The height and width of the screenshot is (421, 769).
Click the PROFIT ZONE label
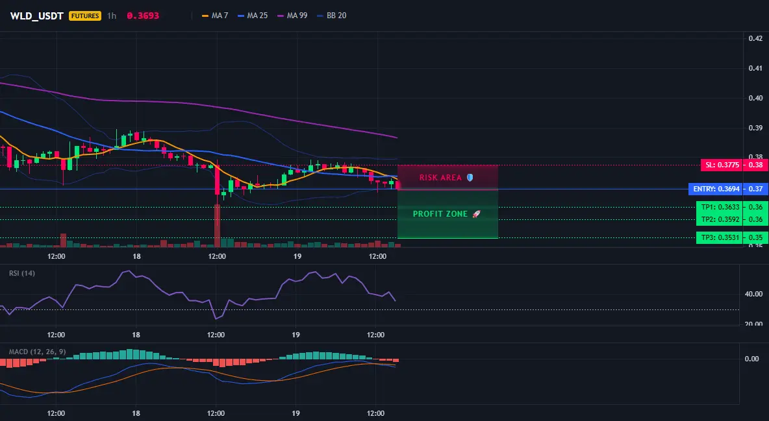coord(440,213)
